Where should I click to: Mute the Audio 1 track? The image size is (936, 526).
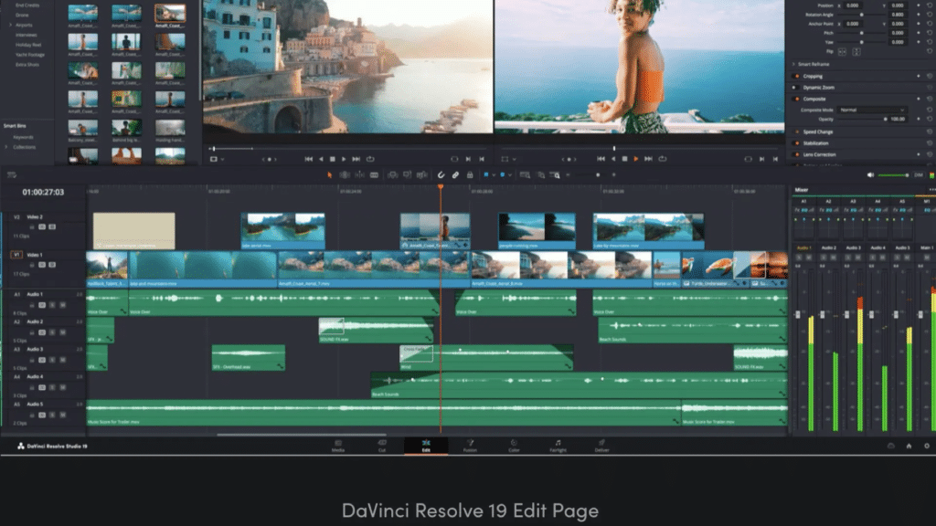pyautogui.click(x=62, y=304)
